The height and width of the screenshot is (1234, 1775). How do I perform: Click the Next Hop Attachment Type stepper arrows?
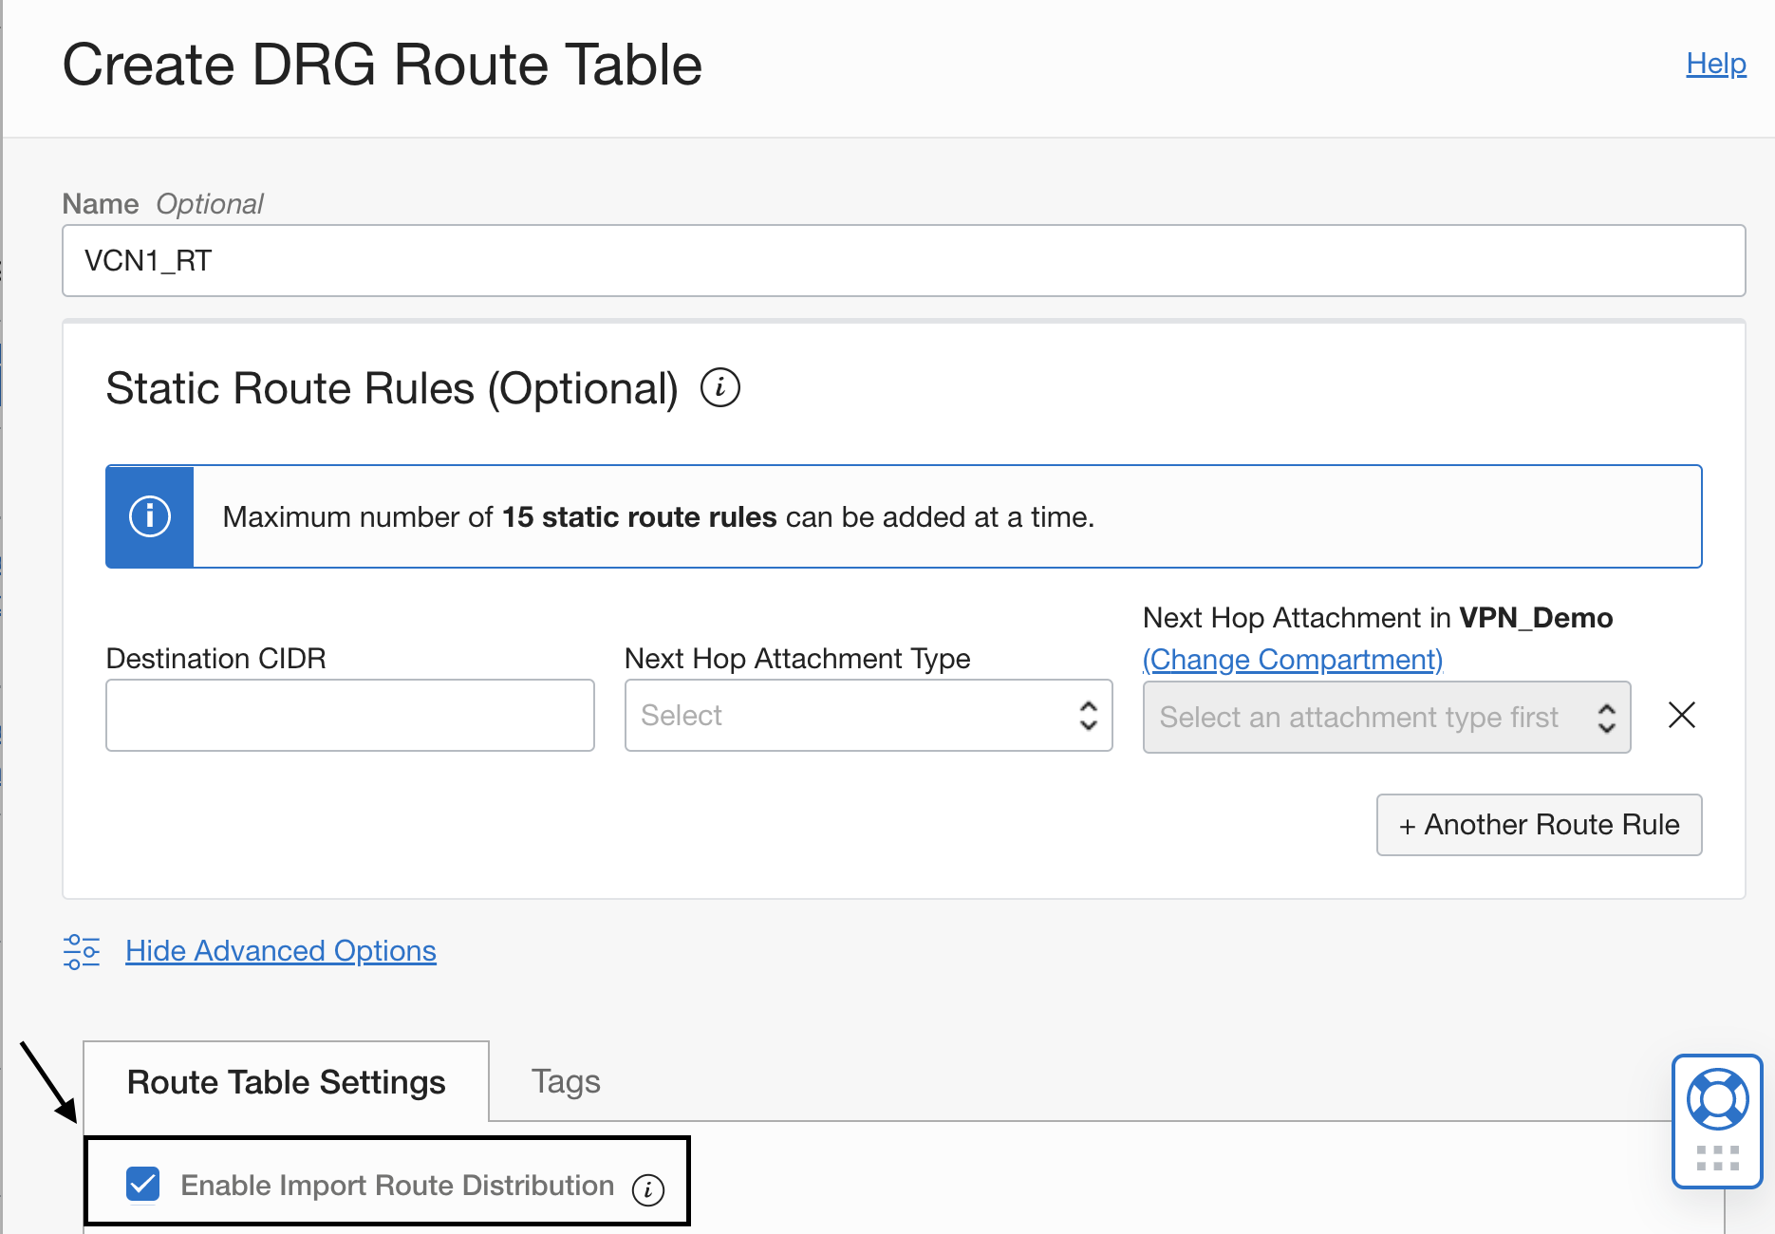point(1088,716)
